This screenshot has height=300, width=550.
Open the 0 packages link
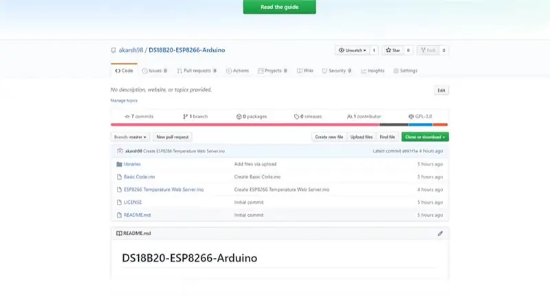click(252, 117)
